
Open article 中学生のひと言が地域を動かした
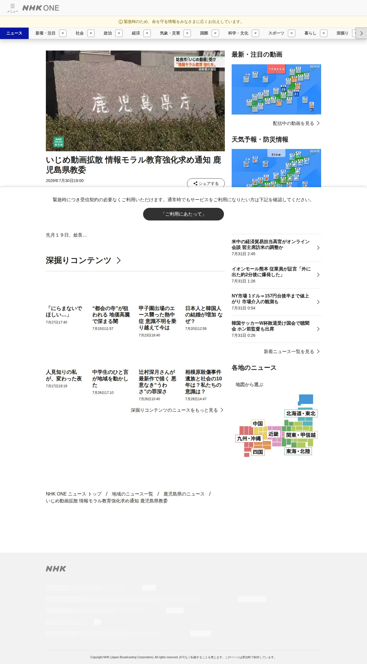[110, 378]
